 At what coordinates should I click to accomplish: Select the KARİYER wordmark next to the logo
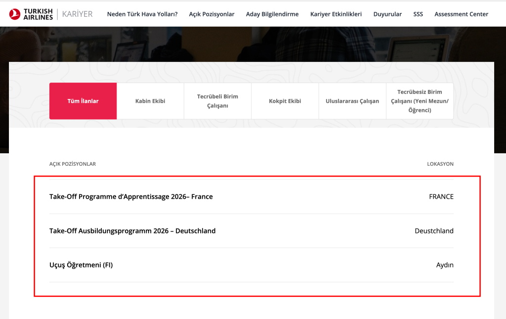tap(77, 14)
